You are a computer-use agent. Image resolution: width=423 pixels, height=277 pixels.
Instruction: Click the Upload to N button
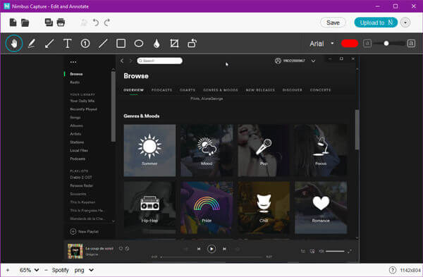point(376,23)
